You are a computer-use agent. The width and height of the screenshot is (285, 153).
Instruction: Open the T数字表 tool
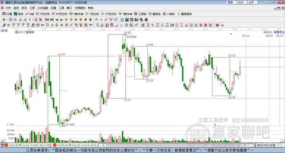(x=126, y=14)
